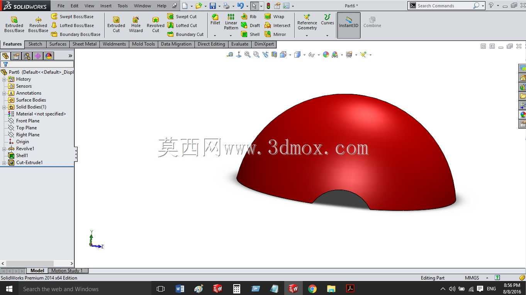The image size is (526, 295).
Task: Click the Previous View icon
Action: tap(265, 55)
